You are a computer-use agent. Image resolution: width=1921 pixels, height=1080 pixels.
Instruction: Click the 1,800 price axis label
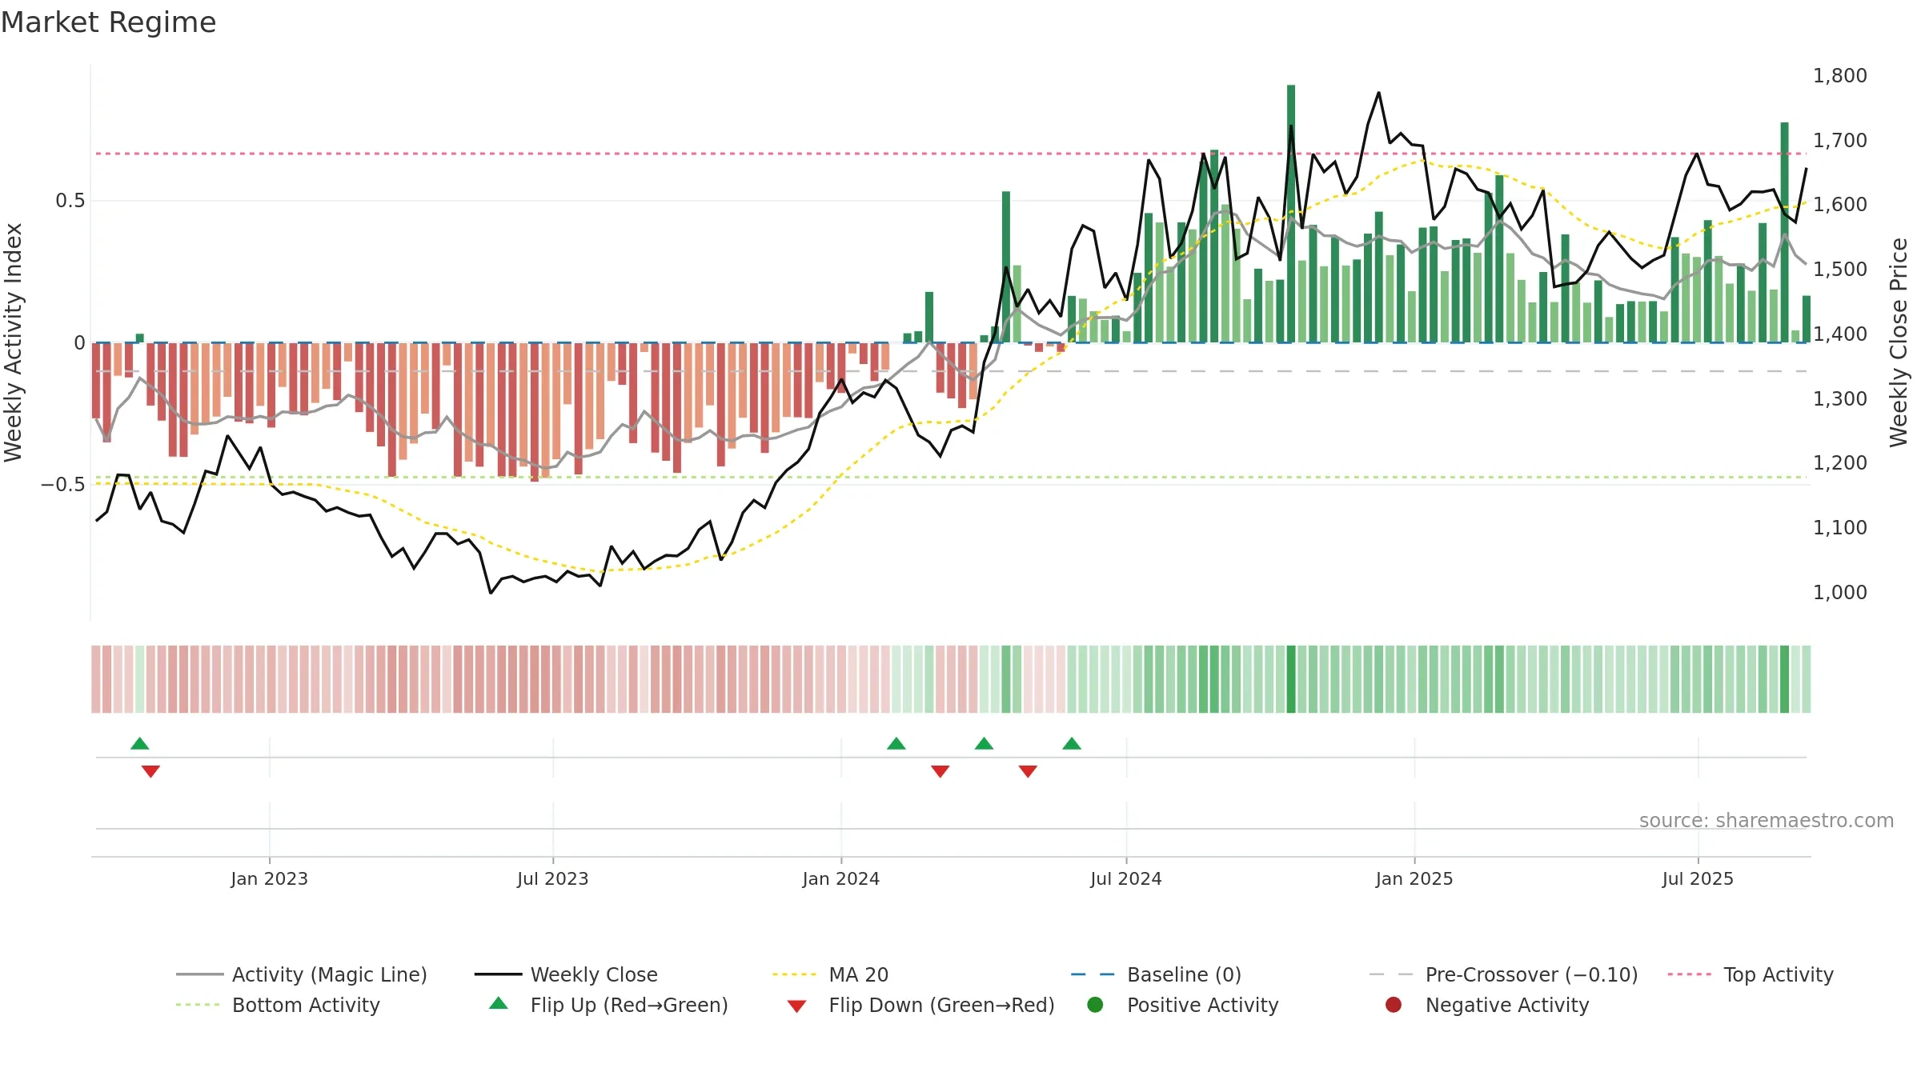coord(1840,75)
